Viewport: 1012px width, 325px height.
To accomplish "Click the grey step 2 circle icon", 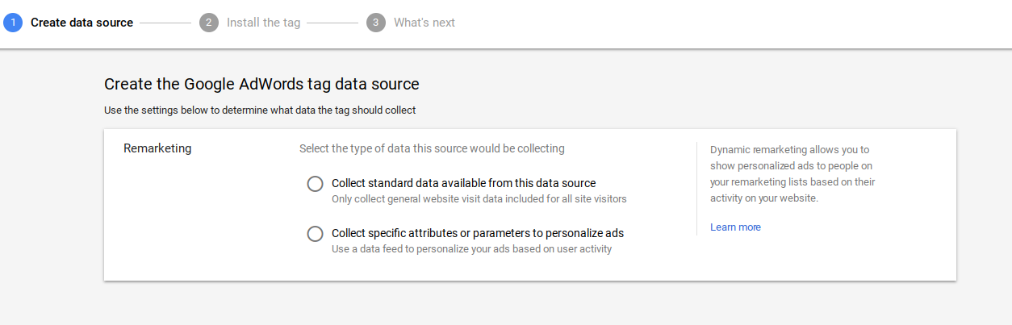I will [x=209, y=23].
